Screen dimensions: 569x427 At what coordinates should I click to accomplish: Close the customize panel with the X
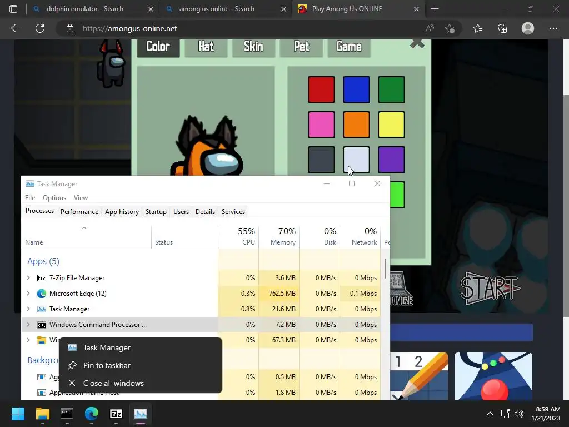[x=417, y=44]
